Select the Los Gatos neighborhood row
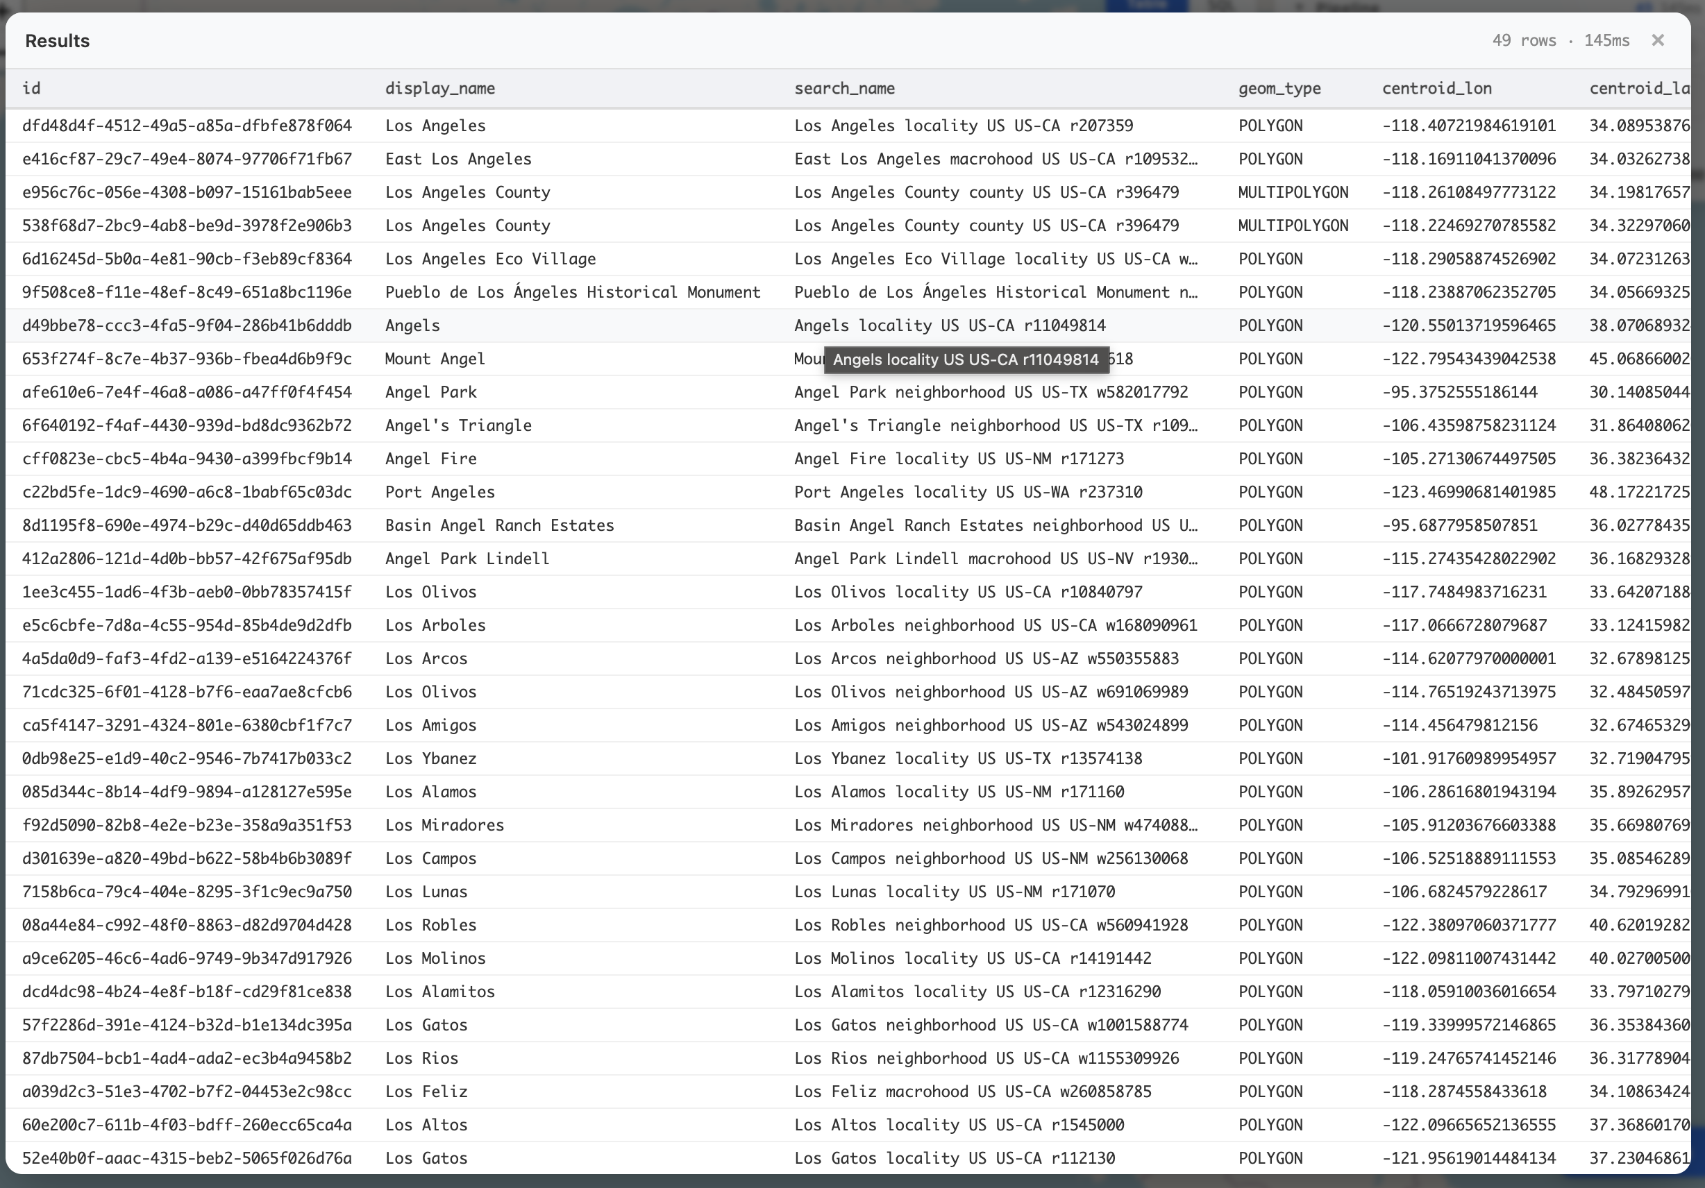Image resolution: width=1705 pixels, height=1188 pixels. (426, 1025)
